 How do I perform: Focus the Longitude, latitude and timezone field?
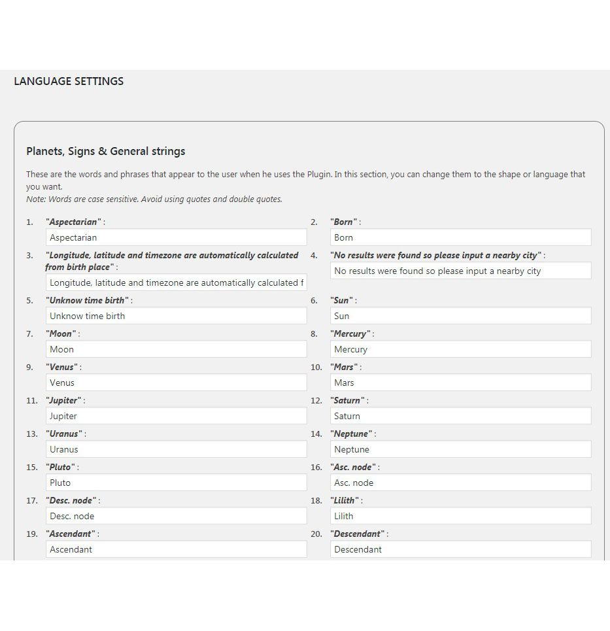point(176,282)
